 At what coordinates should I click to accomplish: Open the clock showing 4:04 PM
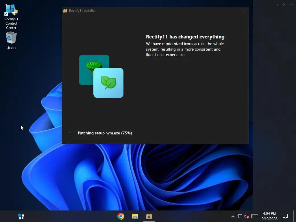pyautogui.click(x=269, y=216)
